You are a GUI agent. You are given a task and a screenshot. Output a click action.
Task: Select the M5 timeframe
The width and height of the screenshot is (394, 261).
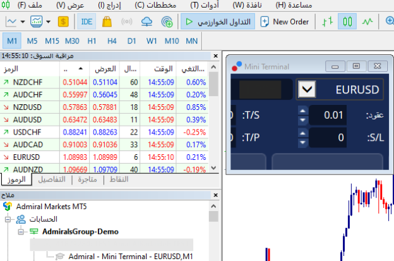click(32, 40)
